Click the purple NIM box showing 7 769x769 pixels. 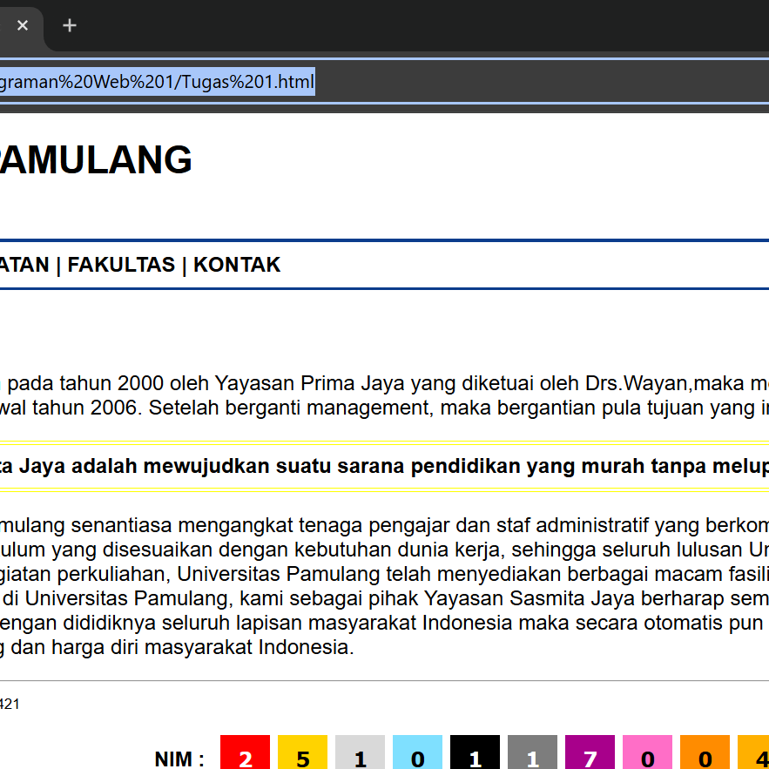click(x=590, y=752)
